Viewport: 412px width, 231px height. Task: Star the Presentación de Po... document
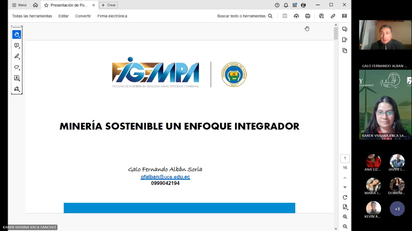46,5
